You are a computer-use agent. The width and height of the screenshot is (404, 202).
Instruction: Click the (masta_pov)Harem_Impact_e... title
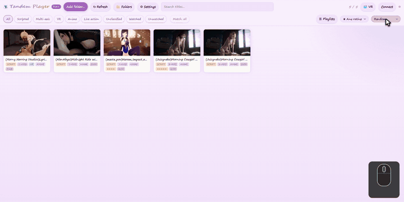coord(126,59)
